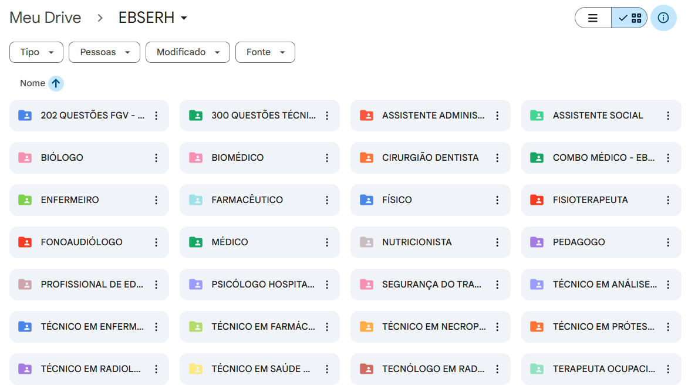Navigate to Meu Drive breadcrumb
Screen dimensions: 688x389
45,18
